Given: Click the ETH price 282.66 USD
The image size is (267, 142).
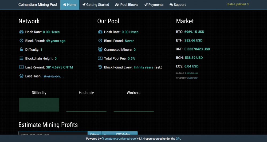Looking at the screenshot, I should [x=193, y=40].
